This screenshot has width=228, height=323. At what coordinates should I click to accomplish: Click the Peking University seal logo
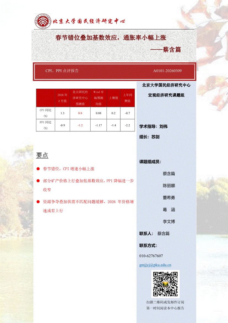(43, 21)
